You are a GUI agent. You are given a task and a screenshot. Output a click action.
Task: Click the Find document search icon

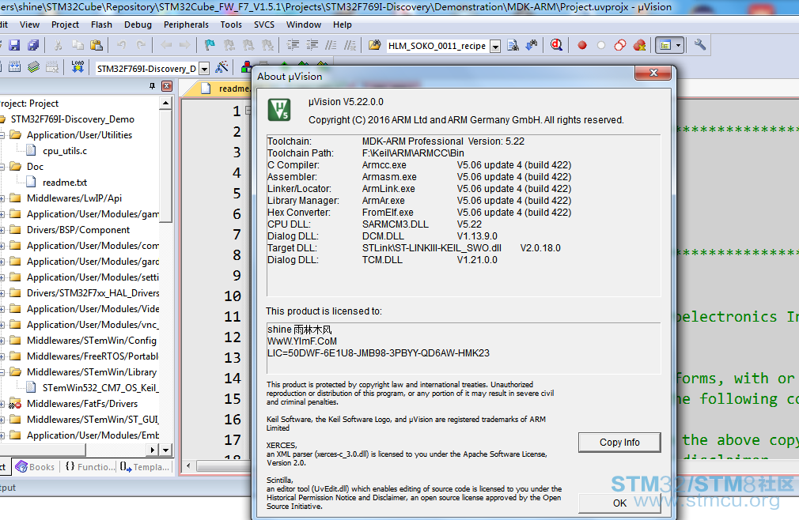click(x=513, y=45)
